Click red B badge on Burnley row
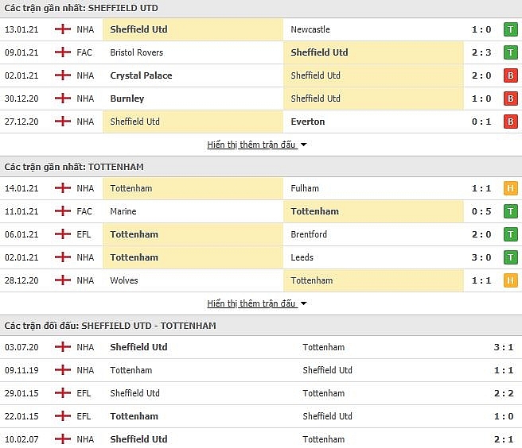Viewport: 522px width, 448px height. click(x=510, y=98)
